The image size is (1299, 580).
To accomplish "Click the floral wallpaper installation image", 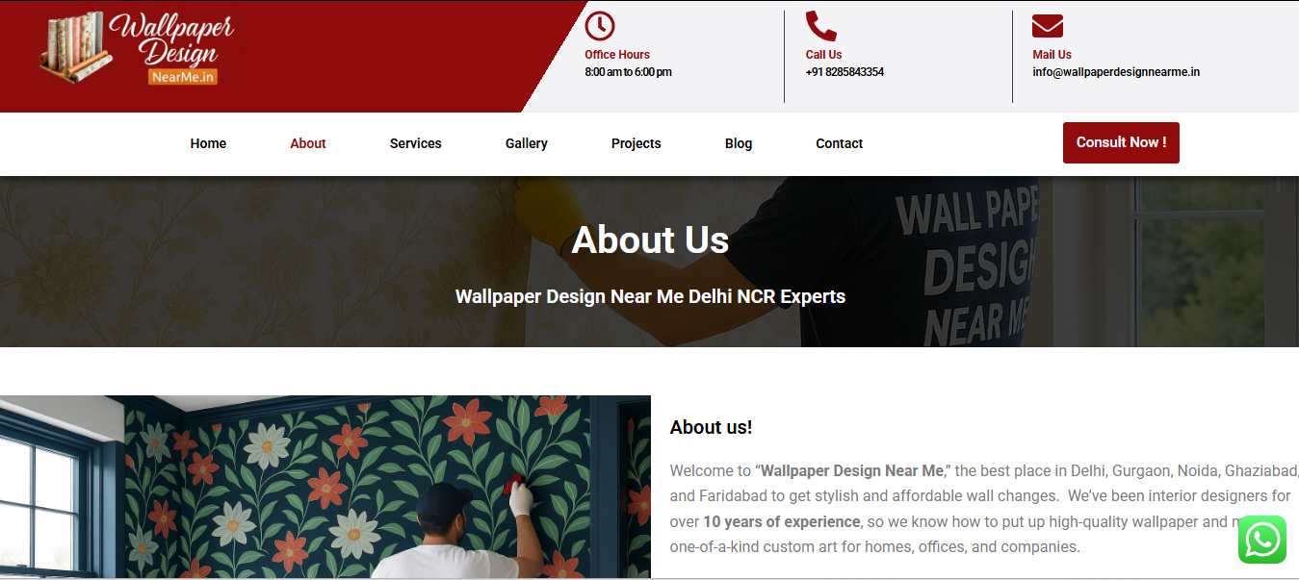I will (x=325, y=487).
